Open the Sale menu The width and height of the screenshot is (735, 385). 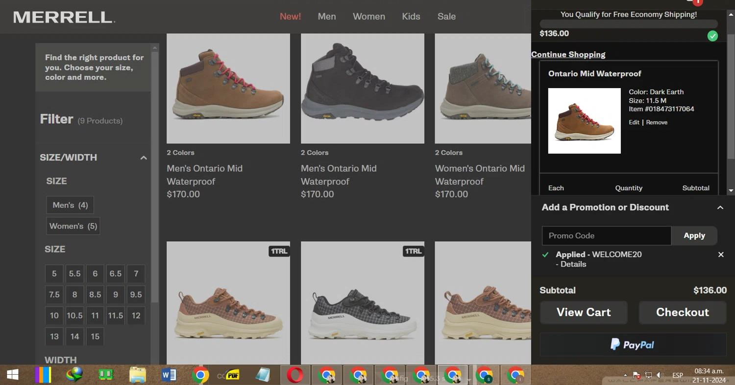pyautogui.click(x=446, y=17)
